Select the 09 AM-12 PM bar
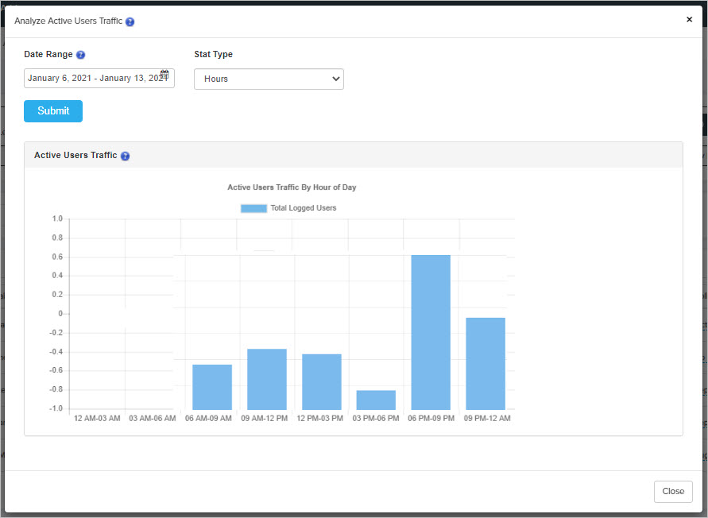The width and height of the screenshot is (708, 518). point(267,379)
